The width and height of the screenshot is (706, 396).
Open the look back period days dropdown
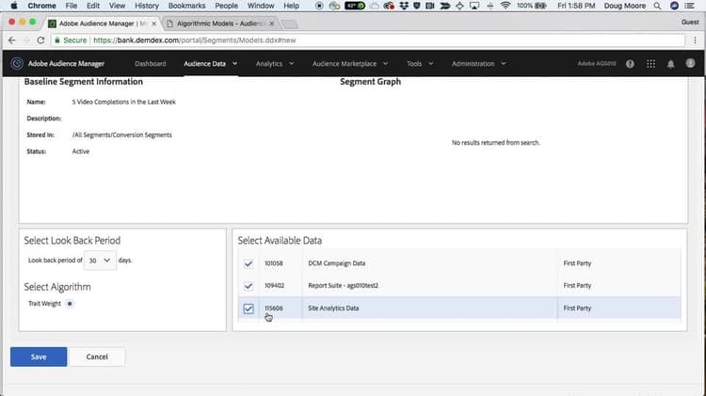100,261
